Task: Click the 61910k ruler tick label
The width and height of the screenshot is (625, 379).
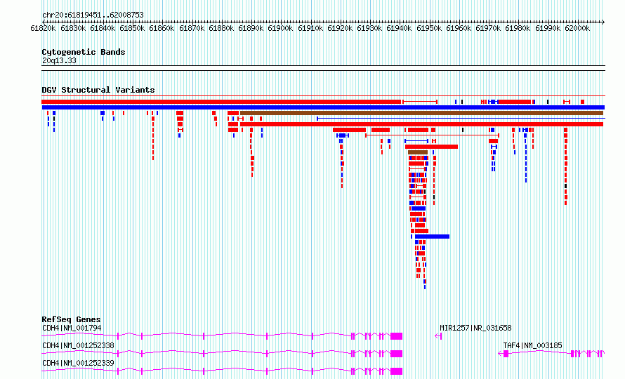Action: pos(310,28)
